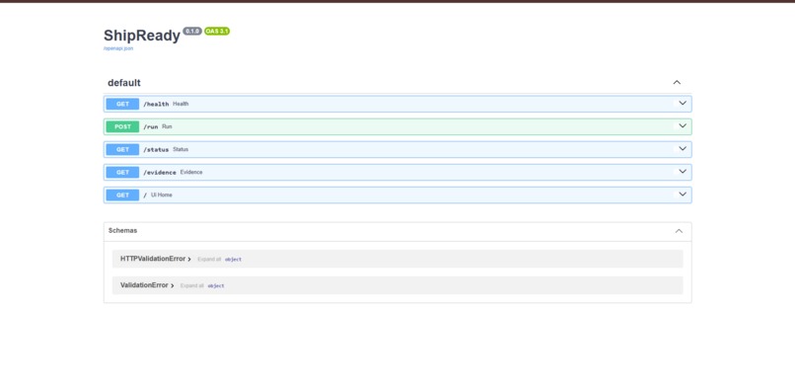Image resolution: width=795 pixels, height=391 pixels.
Task: Click the object label beside ValidationError
Action: click(216, 286)
